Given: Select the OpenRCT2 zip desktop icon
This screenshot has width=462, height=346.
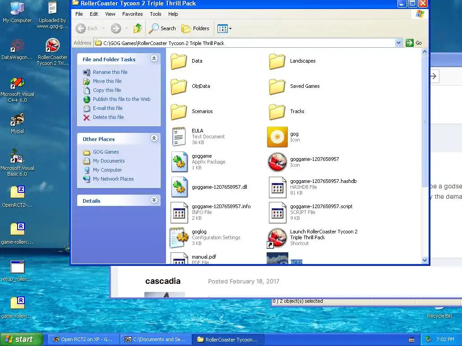Looking at the screenshot, I should (17, 196).
